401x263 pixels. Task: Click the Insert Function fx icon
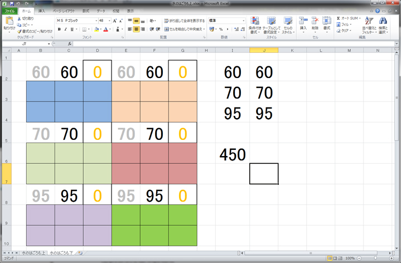[x=69, y=43]
